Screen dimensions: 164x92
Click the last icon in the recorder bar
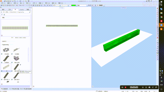[x=156, y=87]
